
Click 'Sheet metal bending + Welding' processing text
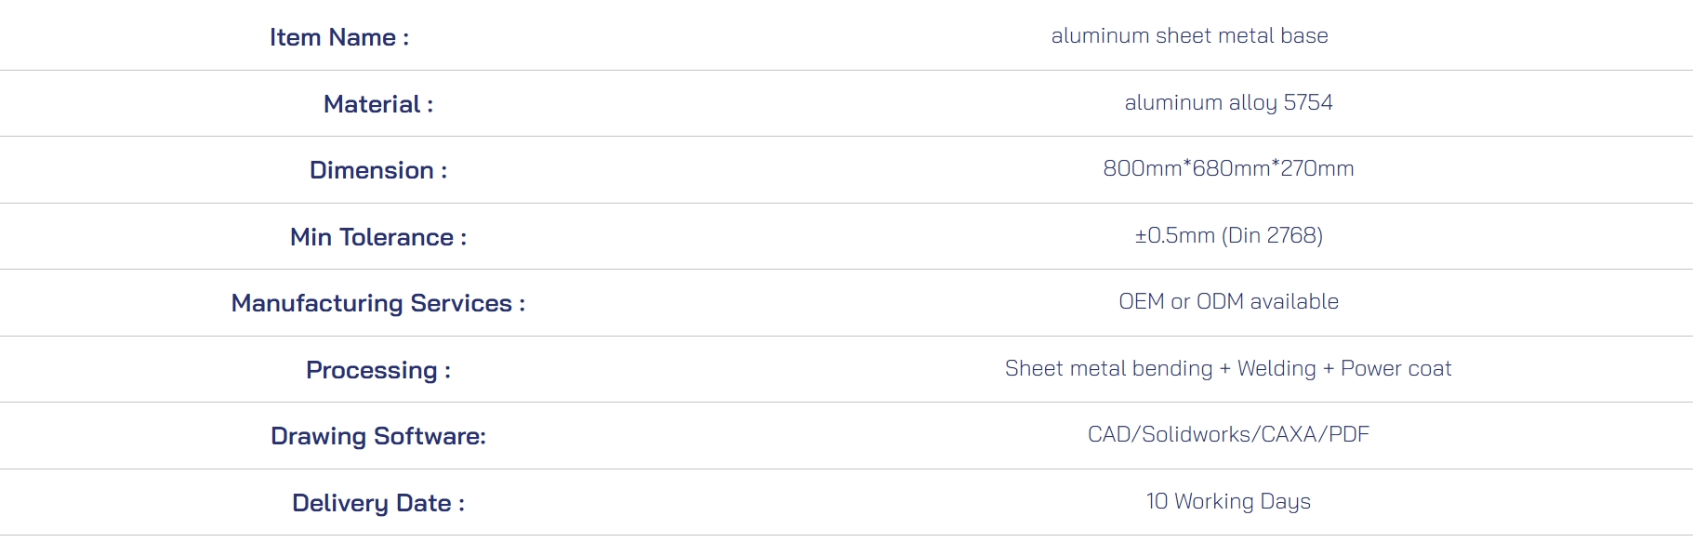coord(1159,369)
